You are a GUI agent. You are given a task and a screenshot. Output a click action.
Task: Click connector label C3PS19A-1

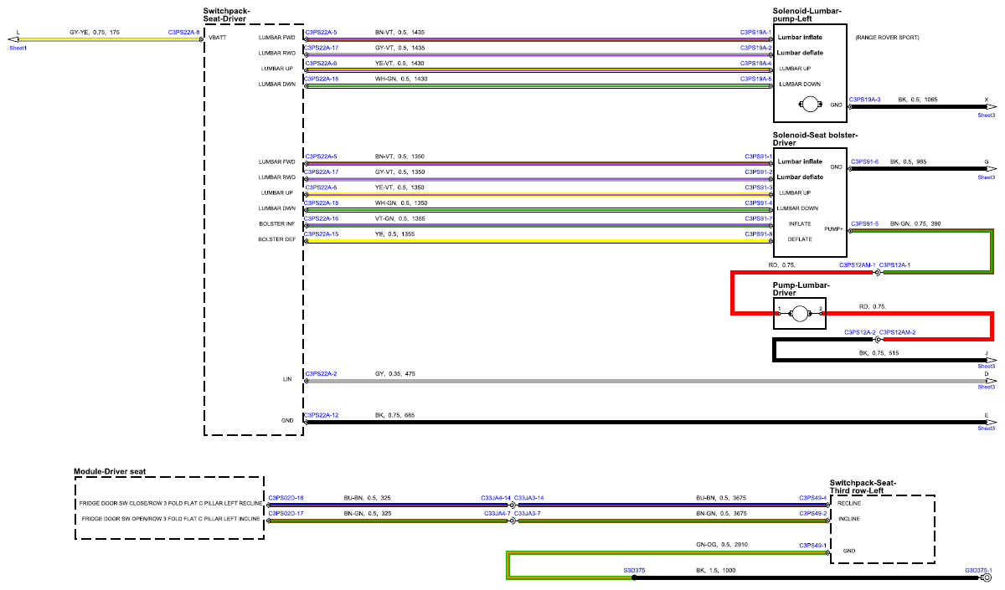click(755, 32)
